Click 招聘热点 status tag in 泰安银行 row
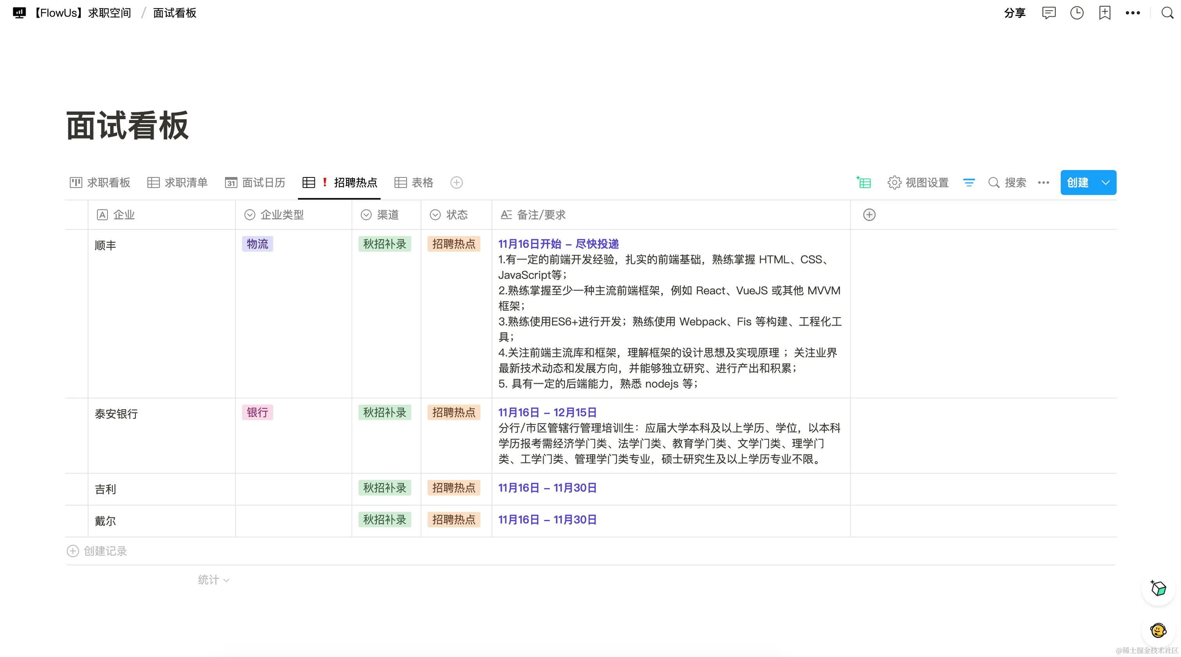This screenshot has height=657, width=1181. tap(454, 412)
